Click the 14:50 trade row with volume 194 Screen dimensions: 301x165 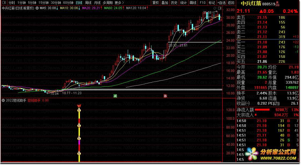pyautogui.click(x=267, y=126)
